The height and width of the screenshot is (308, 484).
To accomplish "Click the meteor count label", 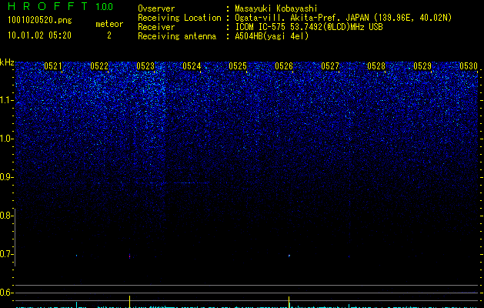I will tap(109, 24).
